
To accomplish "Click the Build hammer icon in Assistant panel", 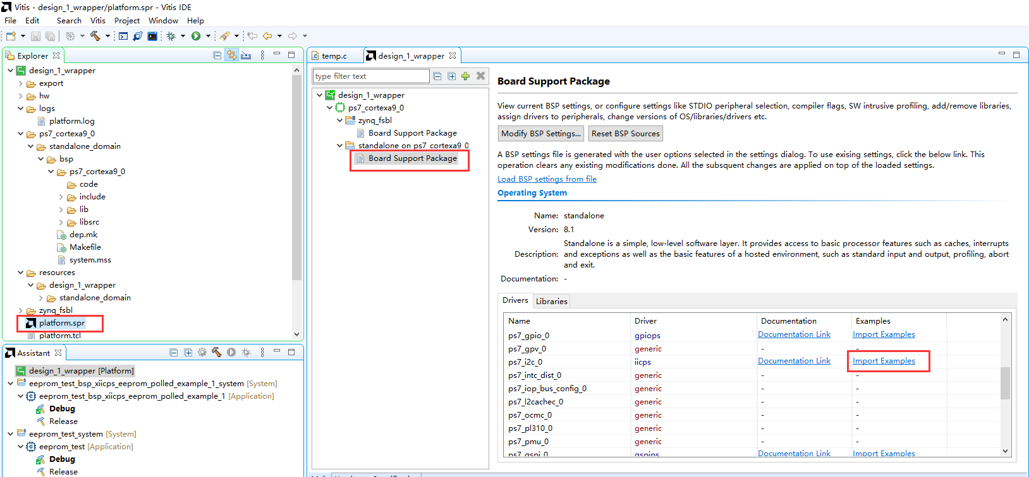I will pos(216,352).
